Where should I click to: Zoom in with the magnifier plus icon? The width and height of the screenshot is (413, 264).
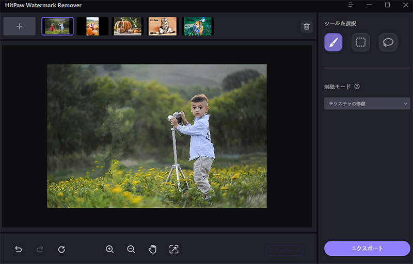(x=109, y=249)
